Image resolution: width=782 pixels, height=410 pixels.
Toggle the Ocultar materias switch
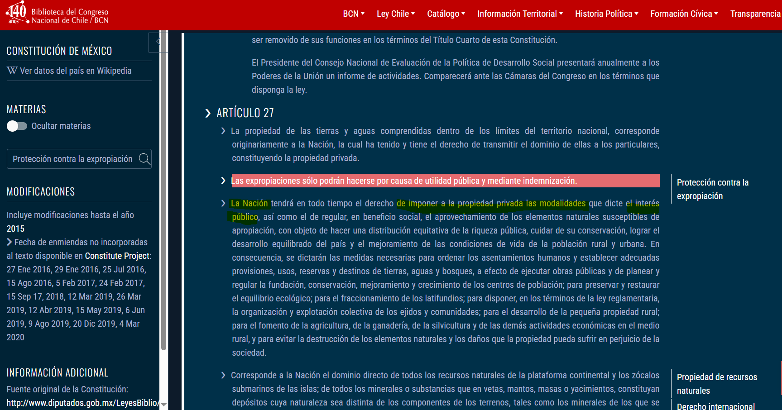pyautogui.click(x=17, y=126)
